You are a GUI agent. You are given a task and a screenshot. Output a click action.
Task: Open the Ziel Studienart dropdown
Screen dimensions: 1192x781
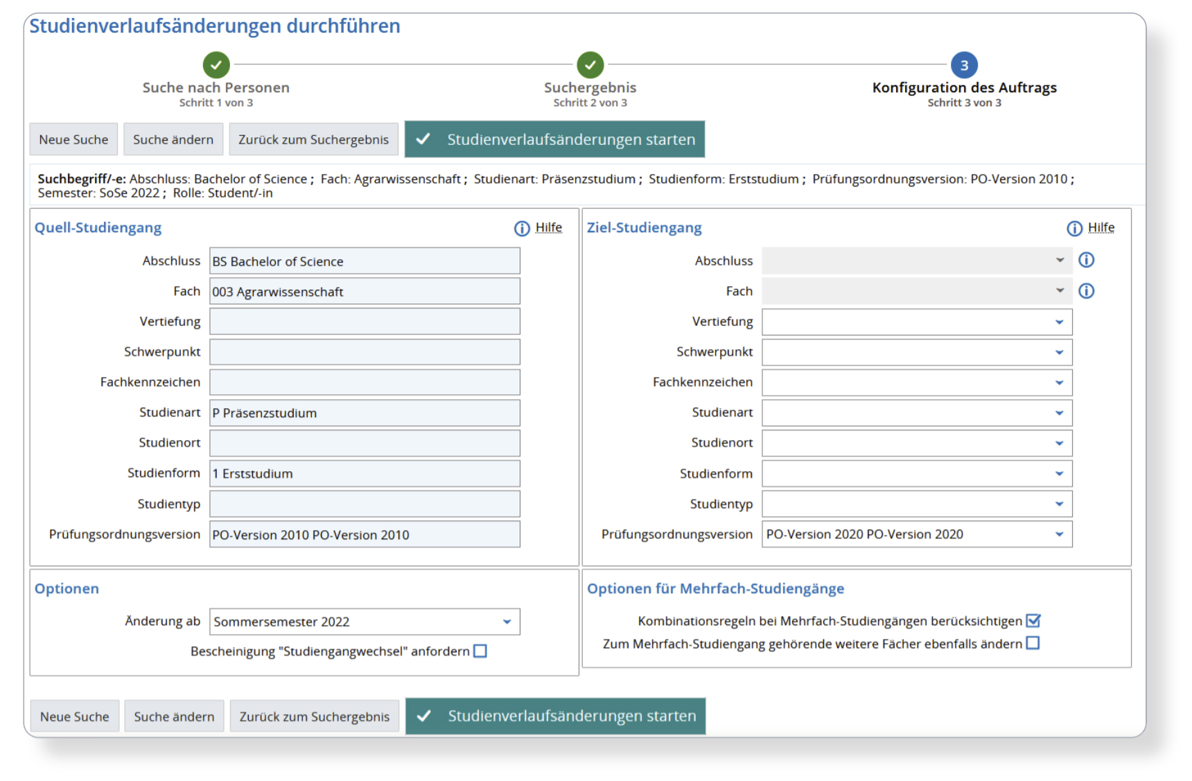917,413
